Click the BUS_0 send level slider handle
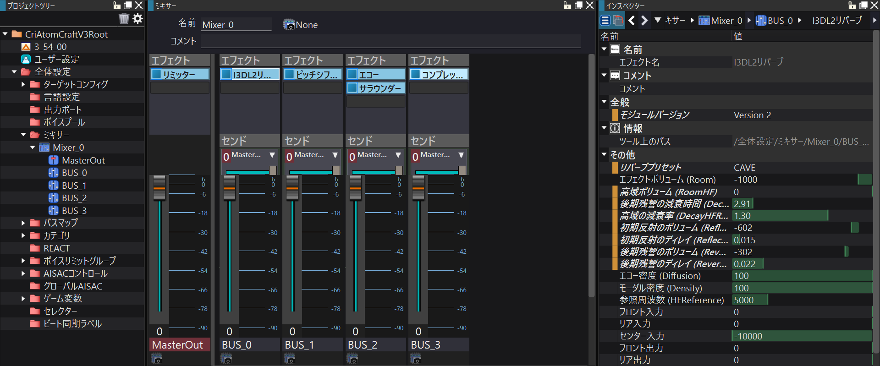The image size is (880, 366). click(273, 170)
